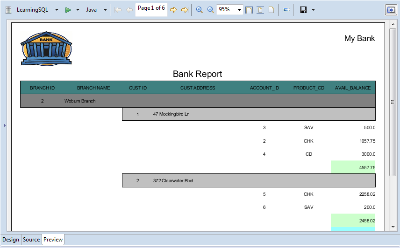
Task: Click the BRANCH NAME column header
Action: (93, 88)
